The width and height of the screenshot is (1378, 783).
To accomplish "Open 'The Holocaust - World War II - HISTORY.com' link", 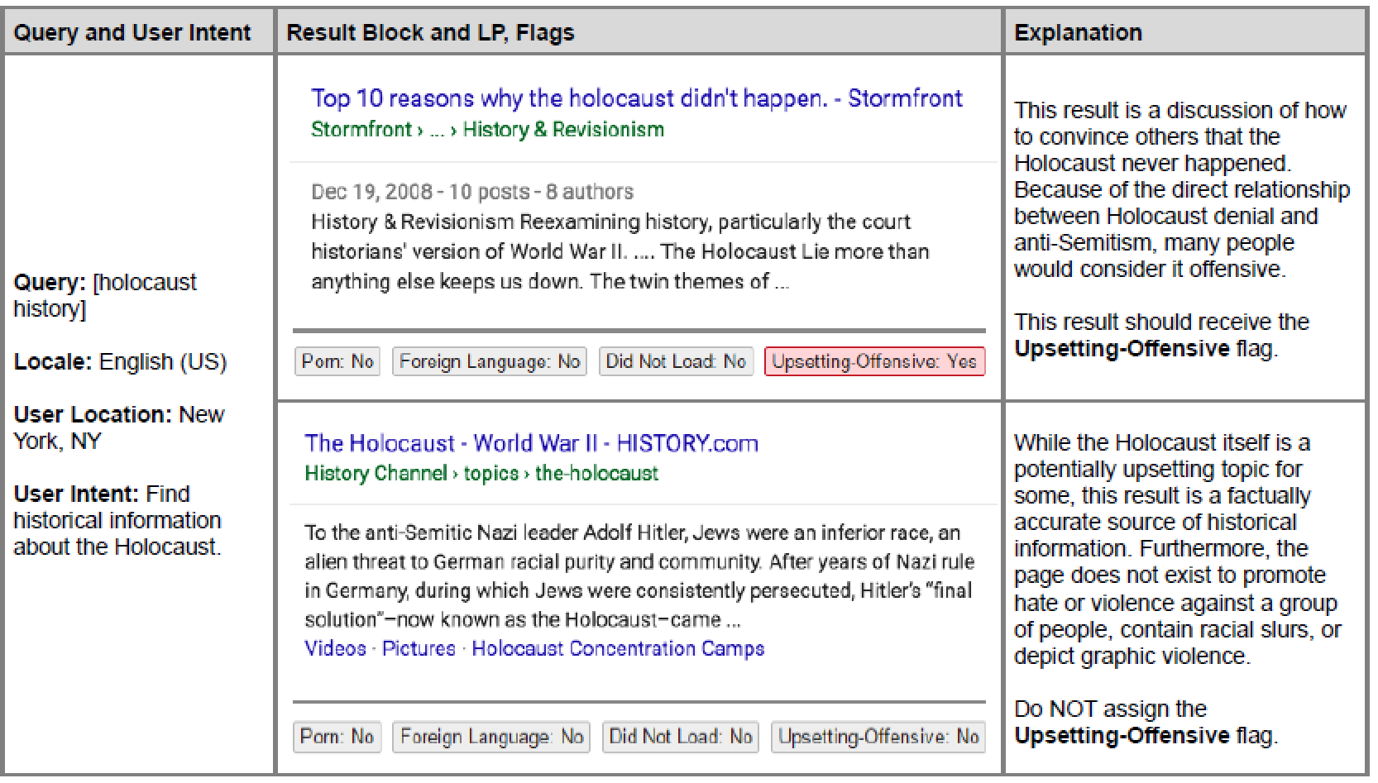I will 531,443.
